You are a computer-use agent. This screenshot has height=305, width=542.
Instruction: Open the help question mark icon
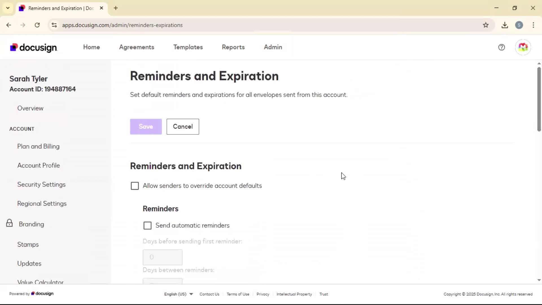pyautogui.click(x=501, y=47)
